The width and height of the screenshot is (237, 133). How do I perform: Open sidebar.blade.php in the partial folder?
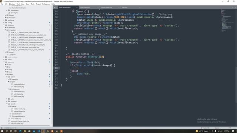coord(19,109)
